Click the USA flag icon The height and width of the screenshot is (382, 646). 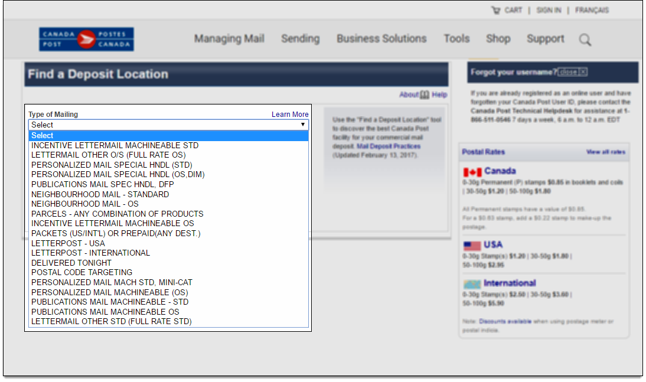[472, 246]
